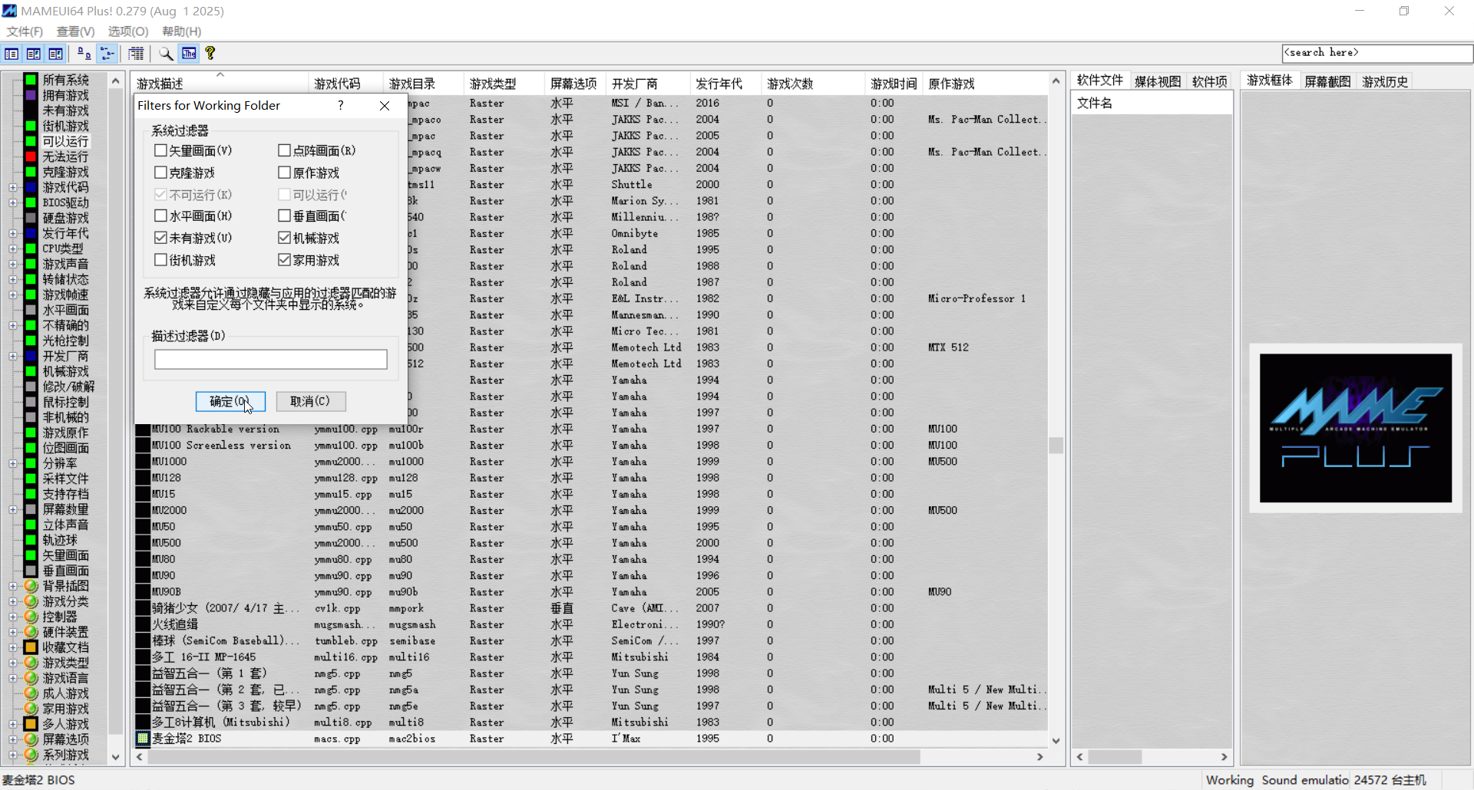Click the round icon beside 控制器
The image size is (1474, 790).
(31, 617)
